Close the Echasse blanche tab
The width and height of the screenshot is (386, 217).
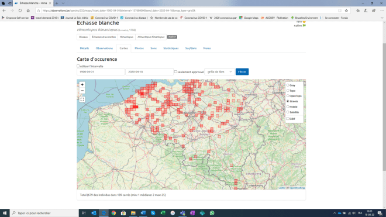click(x=50, y=3)
